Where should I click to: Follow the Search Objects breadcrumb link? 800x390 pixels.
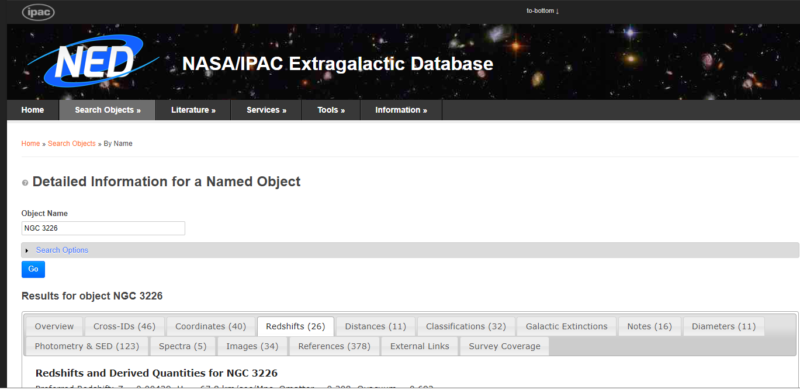pyautogui.click(x=72, y=144)
